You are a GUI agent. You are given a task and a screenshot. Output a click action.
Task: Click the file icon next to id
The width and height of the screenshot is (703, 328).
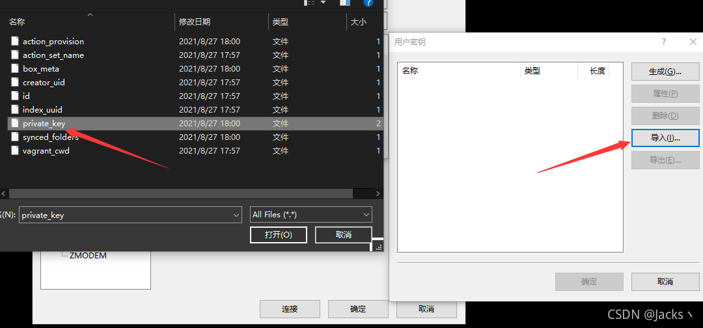pyautogui.click(x=15, y=96)
